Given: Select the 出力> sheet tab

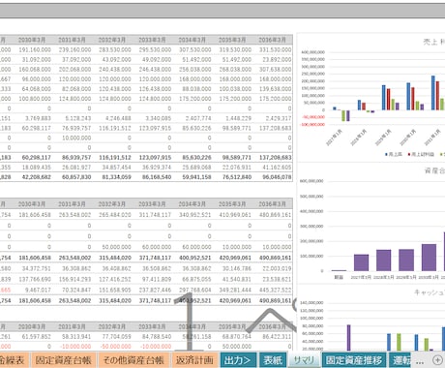Looking at the screenshot, I should 238,360.
